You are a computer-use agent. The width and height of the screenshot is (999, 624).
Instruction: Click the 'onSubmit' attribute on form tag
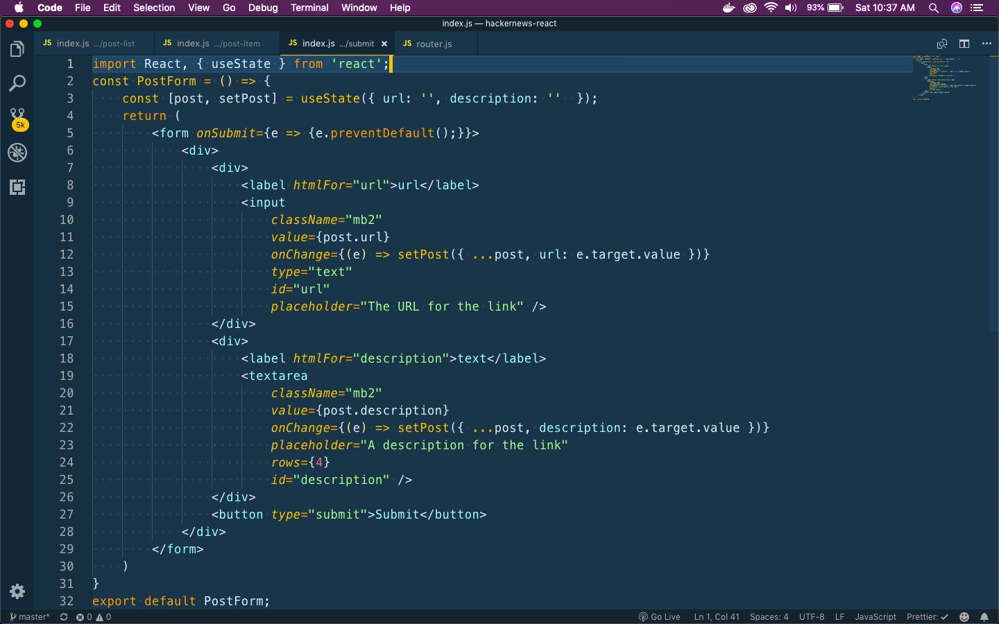click(x=226, y=133)
